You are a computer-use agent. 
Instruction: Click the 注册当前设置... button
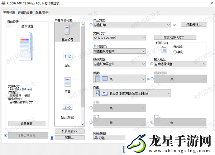pos(28,136)
